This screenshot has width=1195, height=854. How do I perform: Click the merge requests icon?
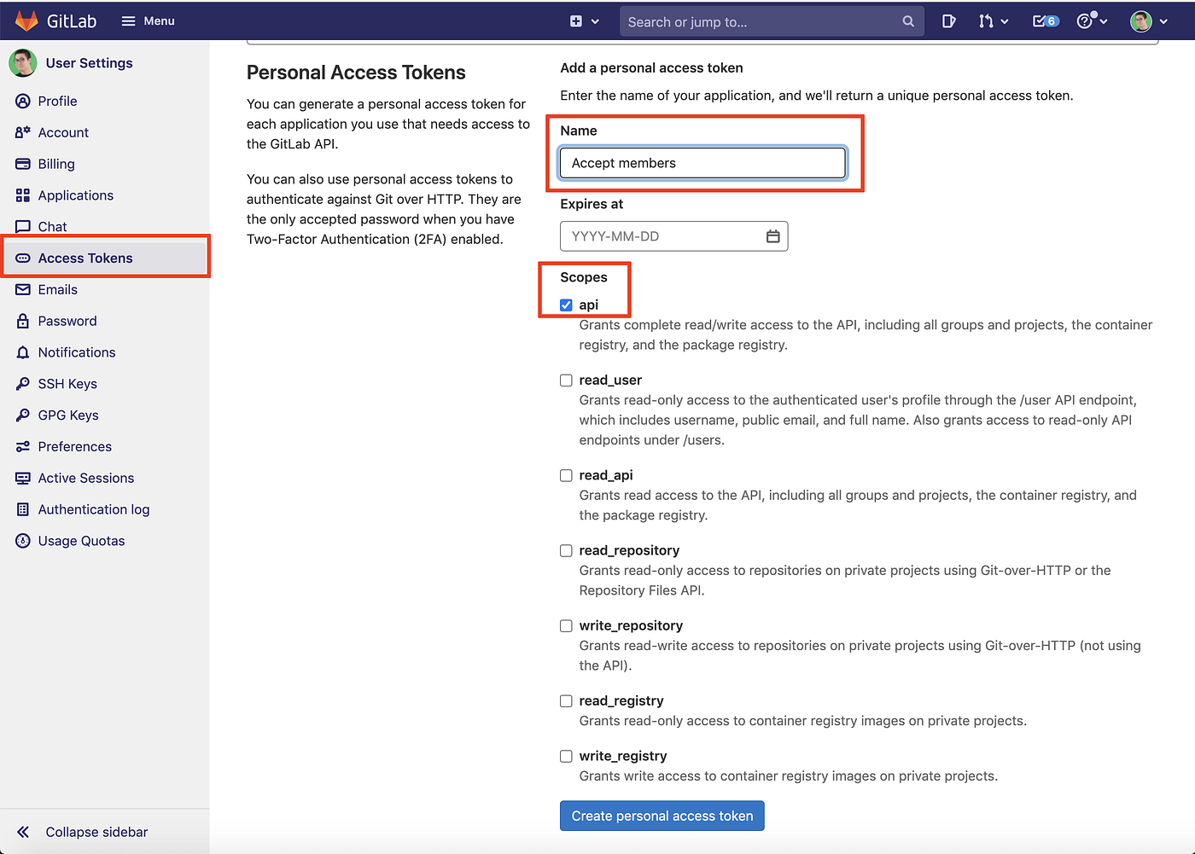(987, 20)
